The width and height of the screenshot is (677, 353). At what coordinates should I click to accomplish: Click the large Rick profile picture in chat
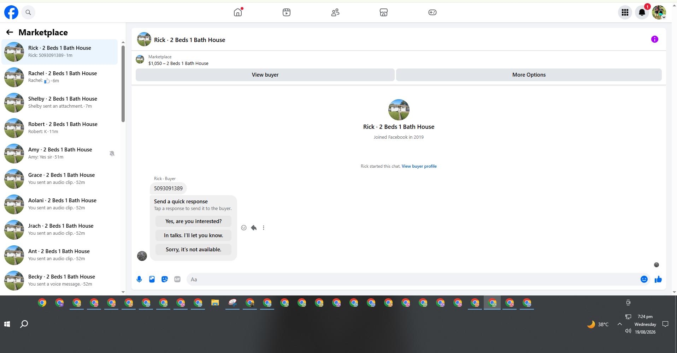click(399, 110)
